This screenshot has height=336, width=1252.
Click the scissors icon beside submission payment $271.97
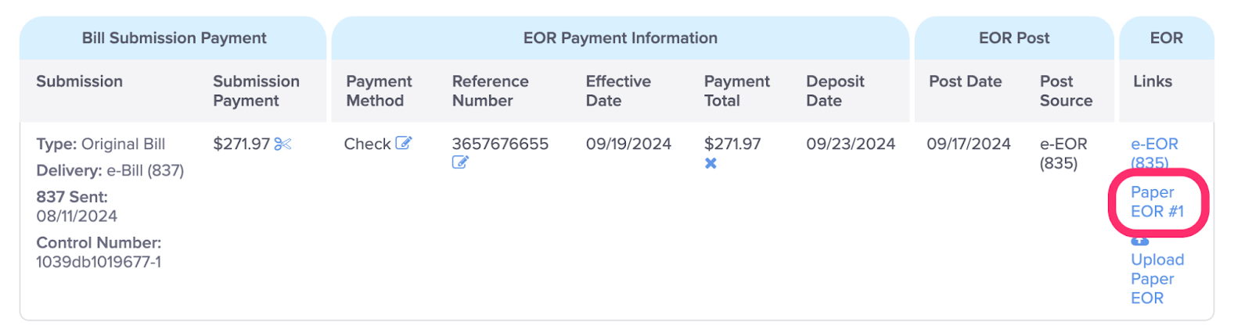pyautogui.click(x=282, y=144)
